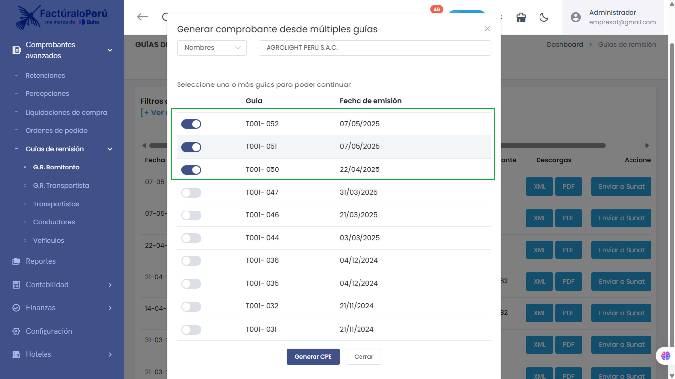The height and width of the screenshot is (379, 675).
Task: Click the Administrador user avatar icon
Action: coord(576,17)
